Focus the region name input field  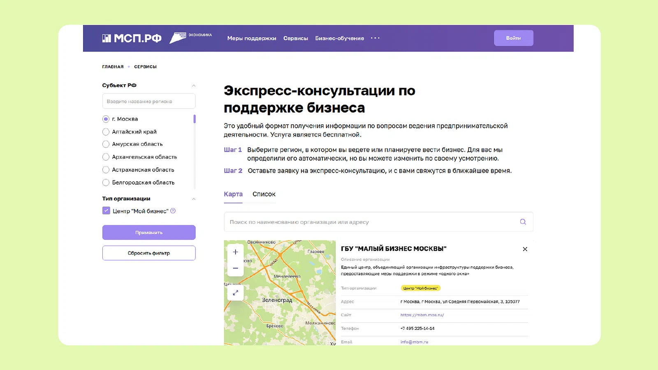(149, 101)
